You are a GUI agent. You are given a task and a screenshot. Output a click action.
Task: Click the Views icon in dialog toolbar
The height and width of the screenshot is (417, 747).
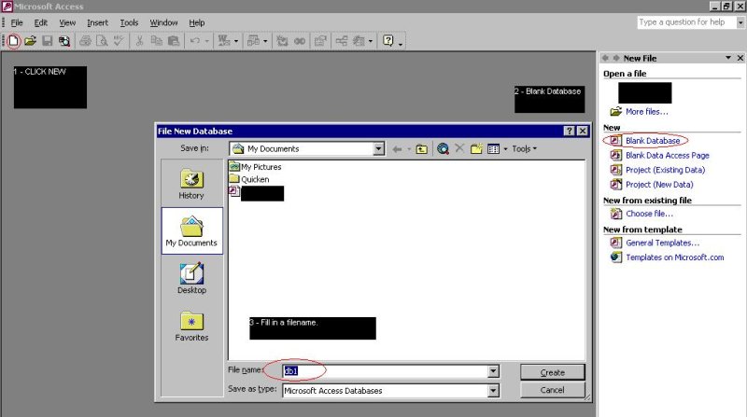494,149
